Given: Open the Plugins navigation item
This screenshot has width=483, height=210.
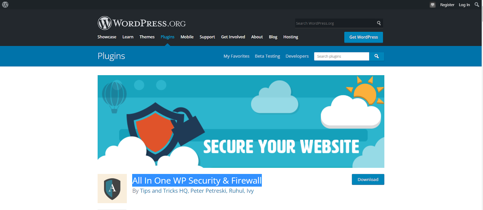Looking at the screenshot, I should point(167,37).
